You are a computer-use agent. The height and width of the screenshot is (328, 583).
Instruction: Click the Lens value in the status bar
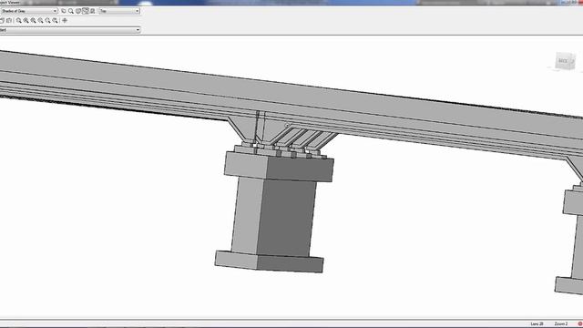tap(537, 324)
